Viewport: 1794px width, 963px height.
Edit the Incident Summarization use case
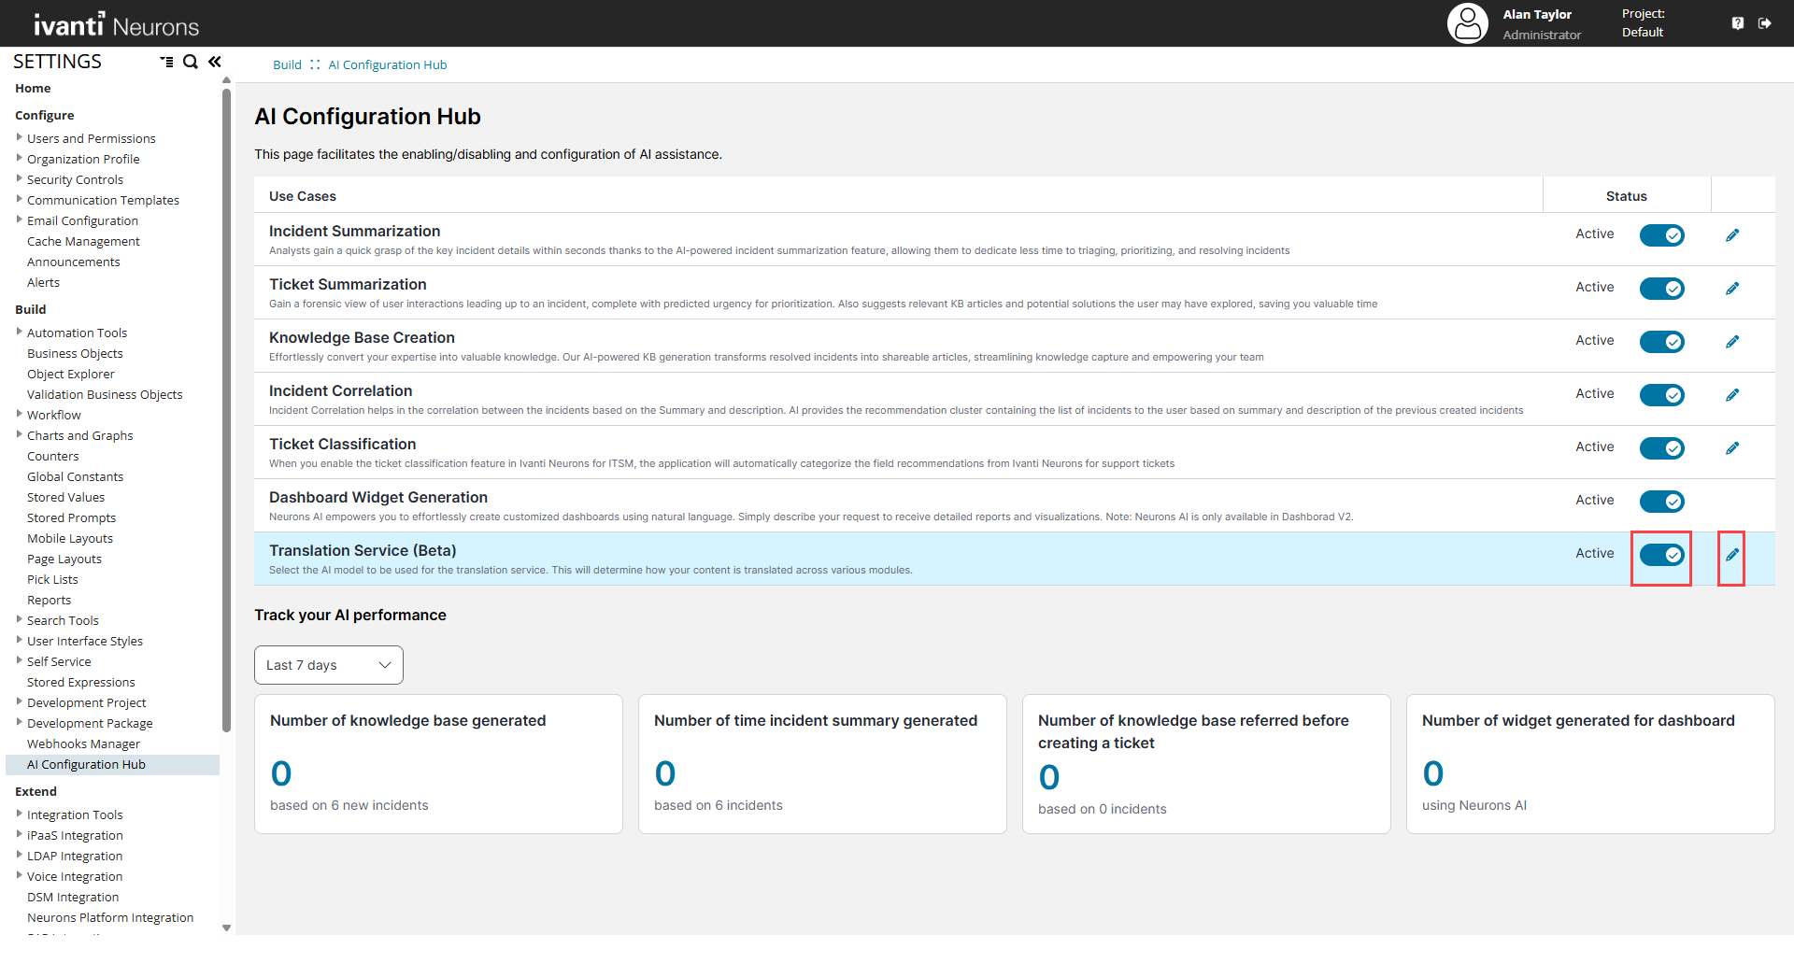click(1732, 235)
